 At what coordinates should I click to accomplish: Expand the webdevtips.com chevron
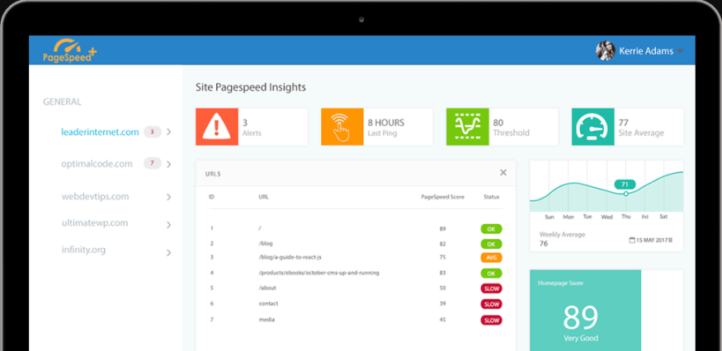click(x=169, y=197)
